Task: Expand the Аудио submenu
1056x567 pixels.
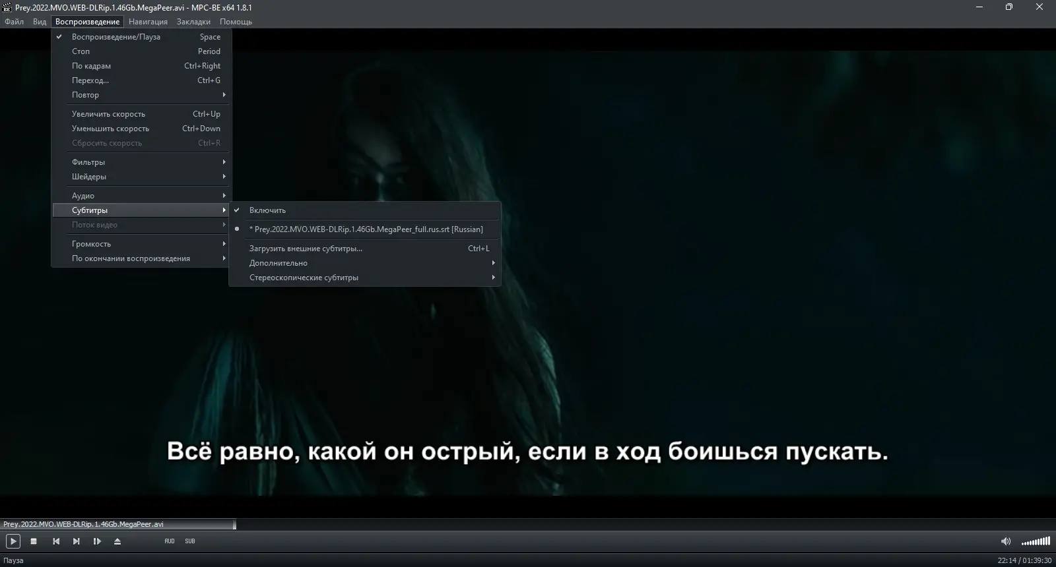Action: (141, 196)
